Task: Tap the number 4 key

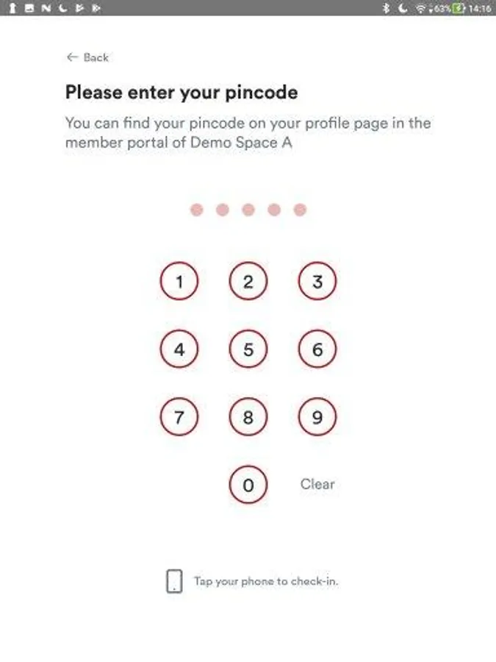Action: [x=179, y=349]
